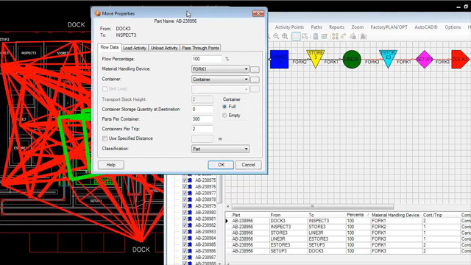Click the blue part icon beside AB-238980
Viewport: 471px width, 265px height.
pos(190,213)
